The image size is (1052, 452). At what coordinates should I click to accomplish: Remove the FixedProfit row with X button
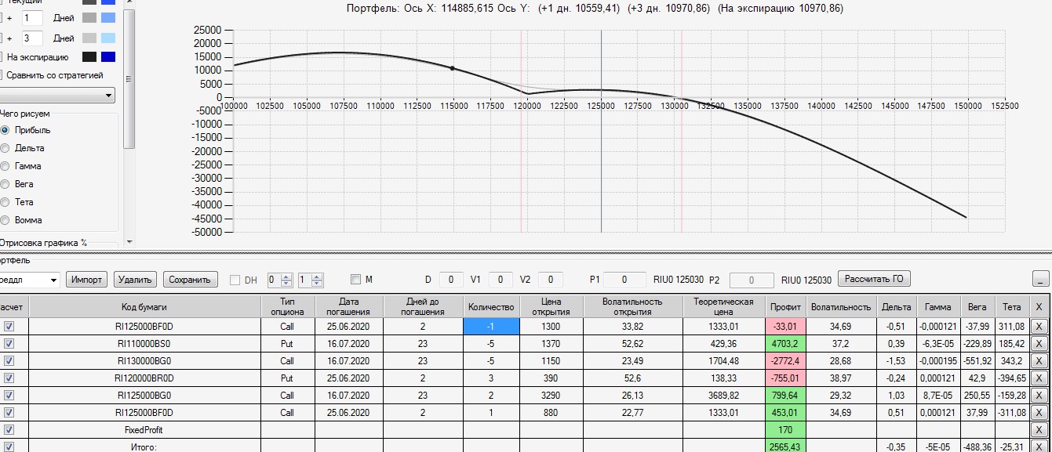1039,429
